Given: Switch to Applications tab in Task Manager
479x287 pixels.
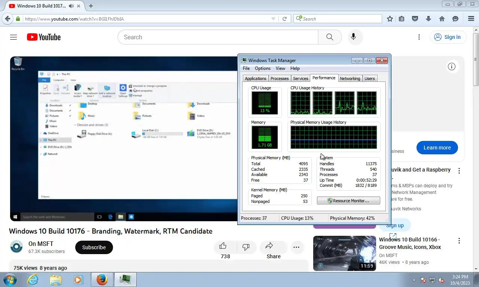Looking at the screenshot, I should click(256, 78).
